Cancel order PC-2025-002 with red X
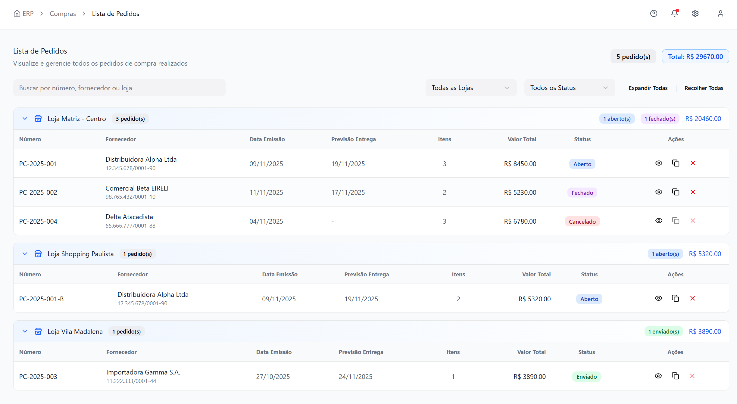The width and height of the screenshot is (737, 404). coord(693,192)
